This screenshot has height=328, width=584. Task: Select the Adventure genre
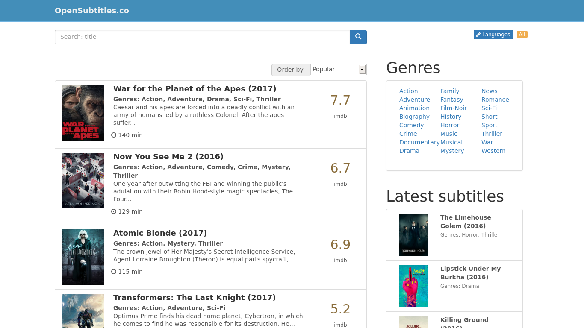(415, 100)
